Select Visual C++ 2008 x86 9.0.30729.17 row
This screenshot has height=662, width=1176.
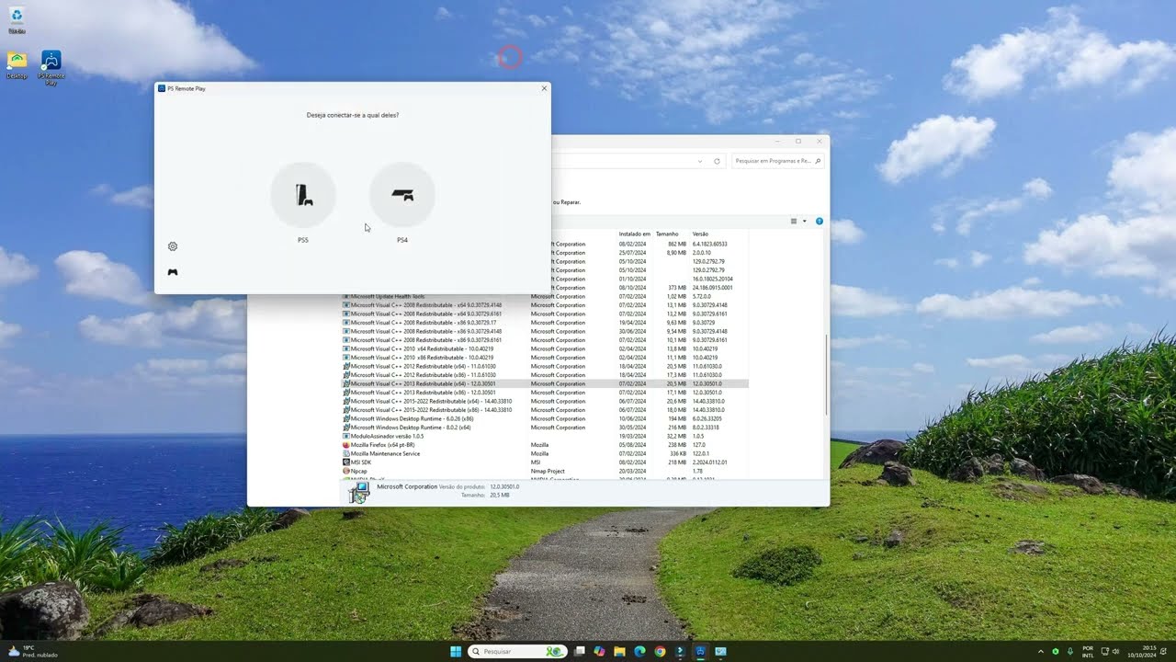tap(545, 323)
